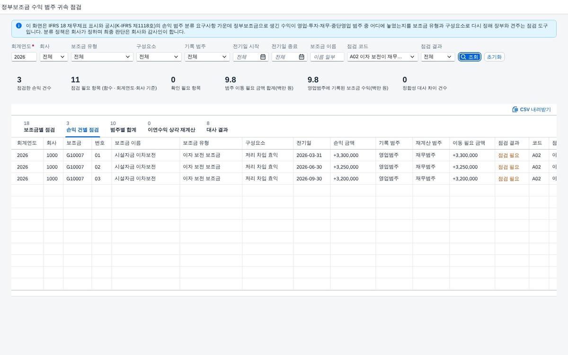Image resolution: width=568 pixels, height=355 pixels.
Task: Open the 범주별 합계 tab
Action: pyautogui.click(x=123, y=127)
